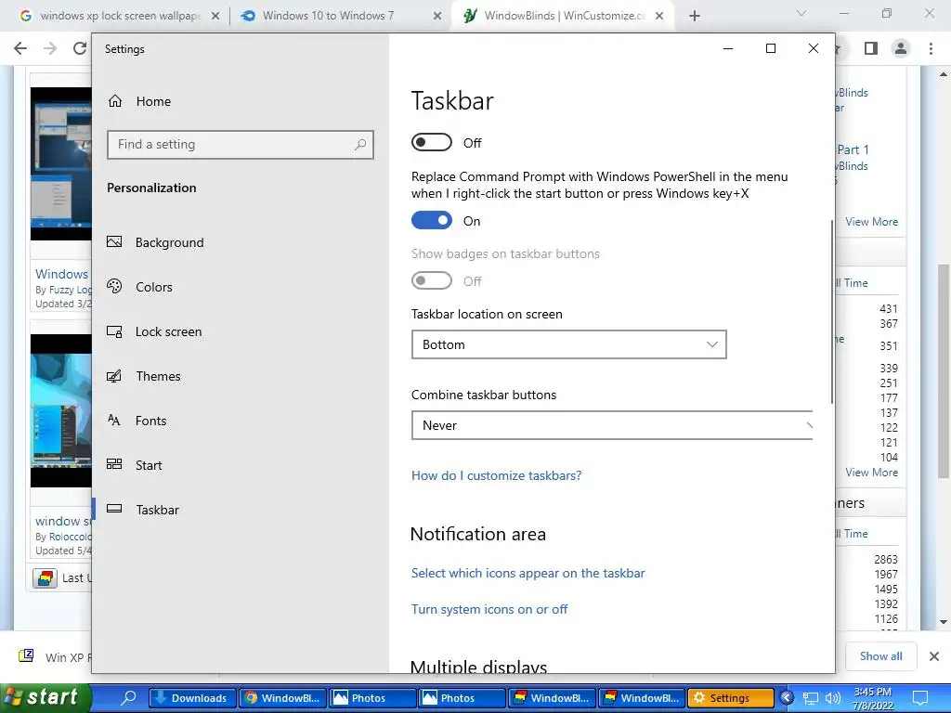Click the Start tiles icon

[x=114, y=464]
